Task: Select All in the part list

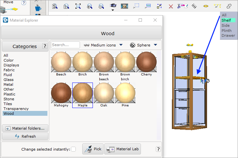Action: [x=224, y=15]
